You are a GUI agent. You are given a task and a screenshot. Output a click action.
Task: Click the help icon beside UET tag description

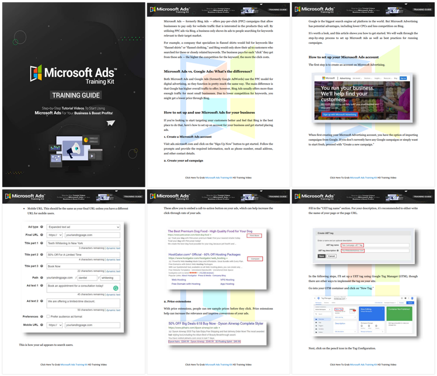338,250
